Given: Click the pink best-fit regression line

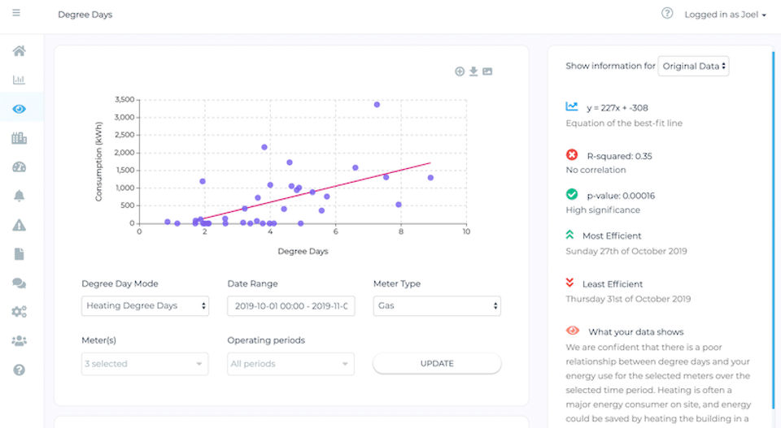Looking at the screenshot, I should pyautogui.click(x=316, y=190).
